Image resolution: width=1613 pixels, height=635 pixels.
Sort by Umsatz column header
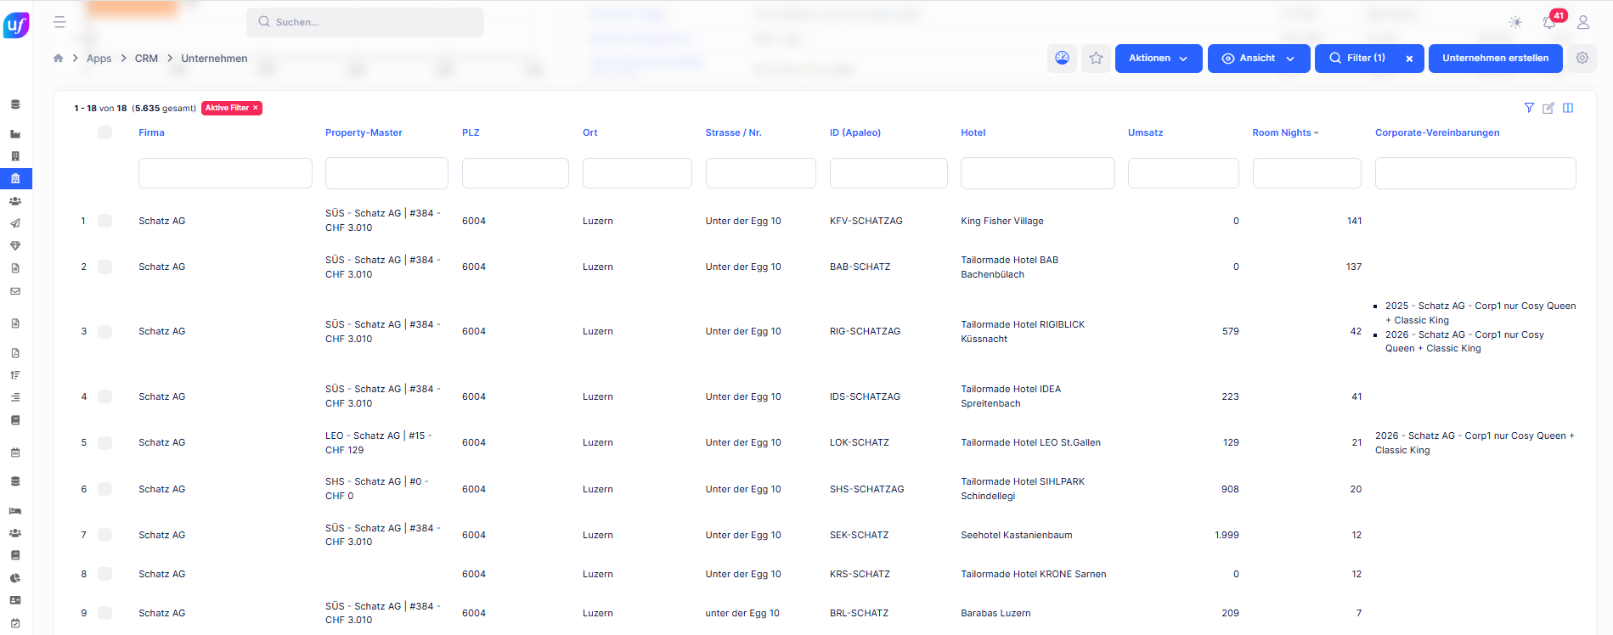tap(1145, 132)
